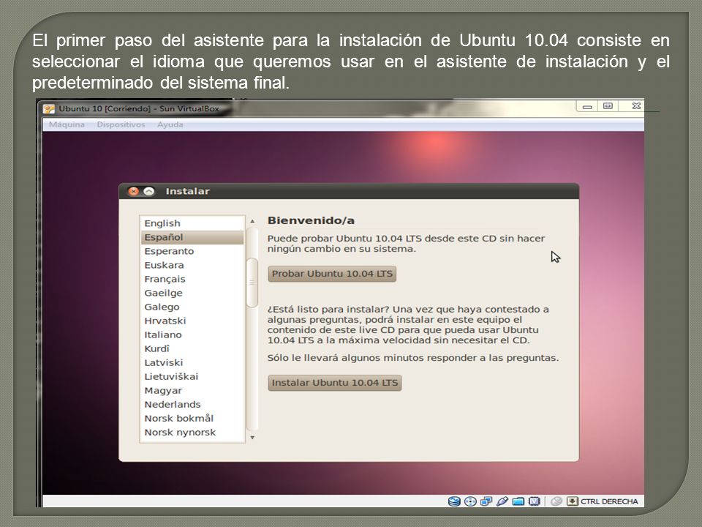Click the language list scroll up arrow
This screenshot has width=702, height=527.
(x=252, y=221)
